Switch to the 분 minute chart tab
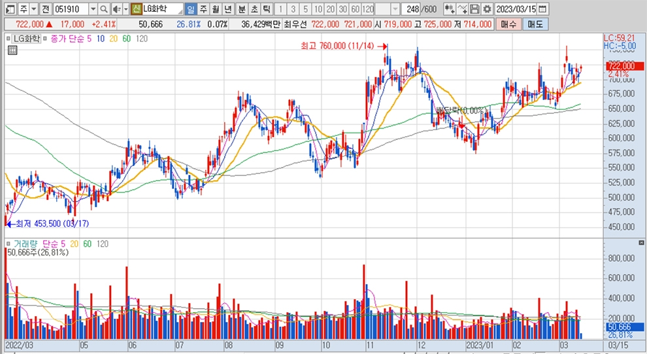This screenshot has width=647, height=354. (242, 9)
